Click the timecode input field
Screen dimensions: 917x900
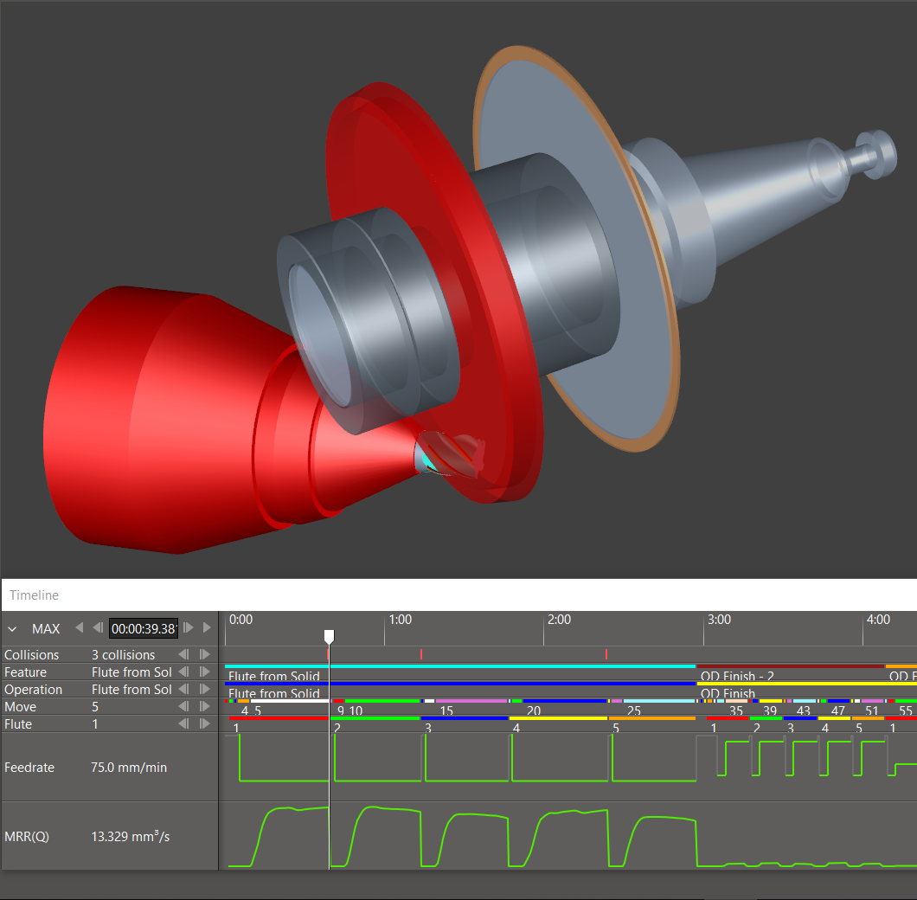tap(143, 628)
